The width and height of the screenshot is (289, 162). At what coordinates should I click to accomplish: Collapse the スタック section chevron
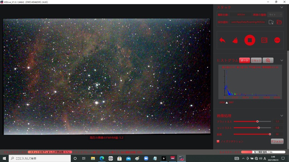point(282,7)
